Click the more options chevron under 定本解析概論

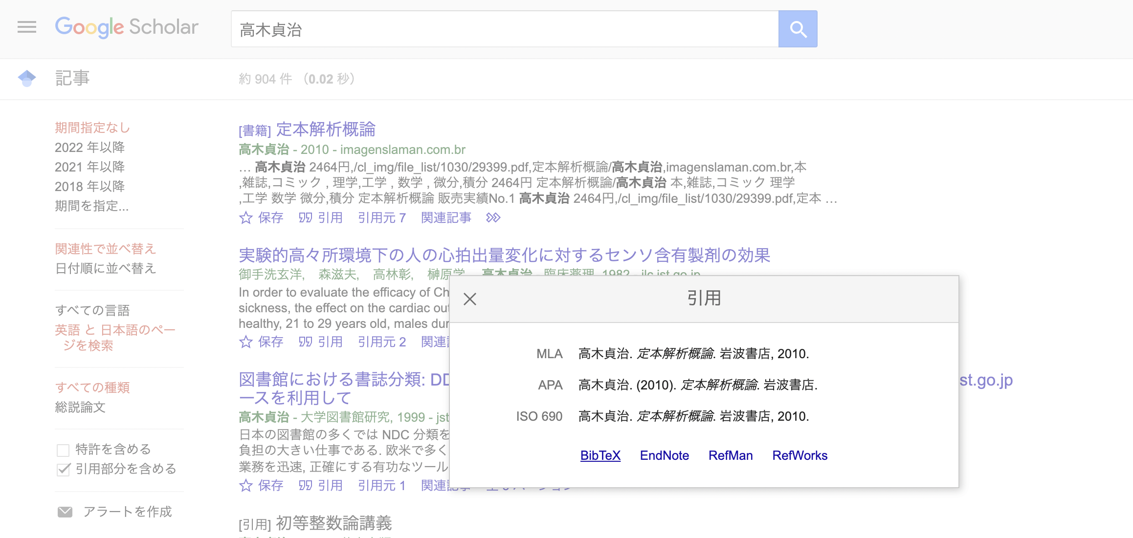(493, 218)
